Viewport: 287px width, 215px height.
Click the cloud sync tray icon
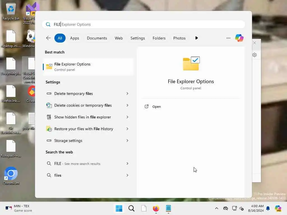226,208
